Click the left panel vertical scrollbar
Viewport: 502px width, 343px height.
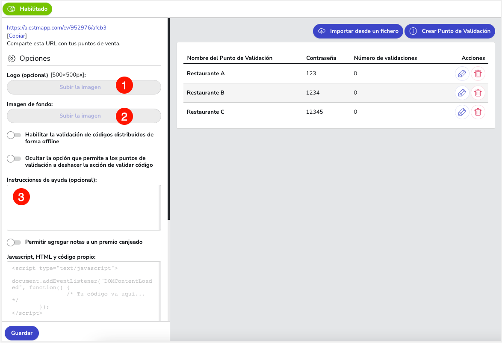[x=168, y=118]
